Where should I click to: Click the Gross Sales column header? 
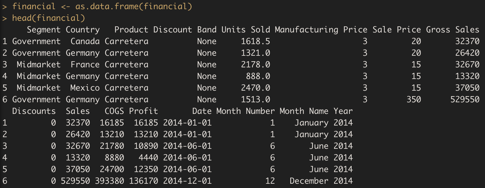[x=452, y=30]
